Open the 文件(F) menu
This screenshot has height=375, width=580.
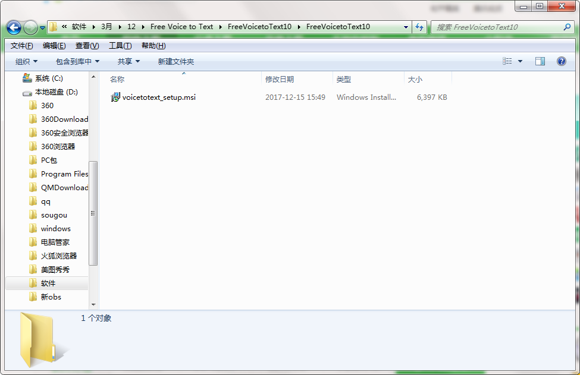click(x=21, y=45)
